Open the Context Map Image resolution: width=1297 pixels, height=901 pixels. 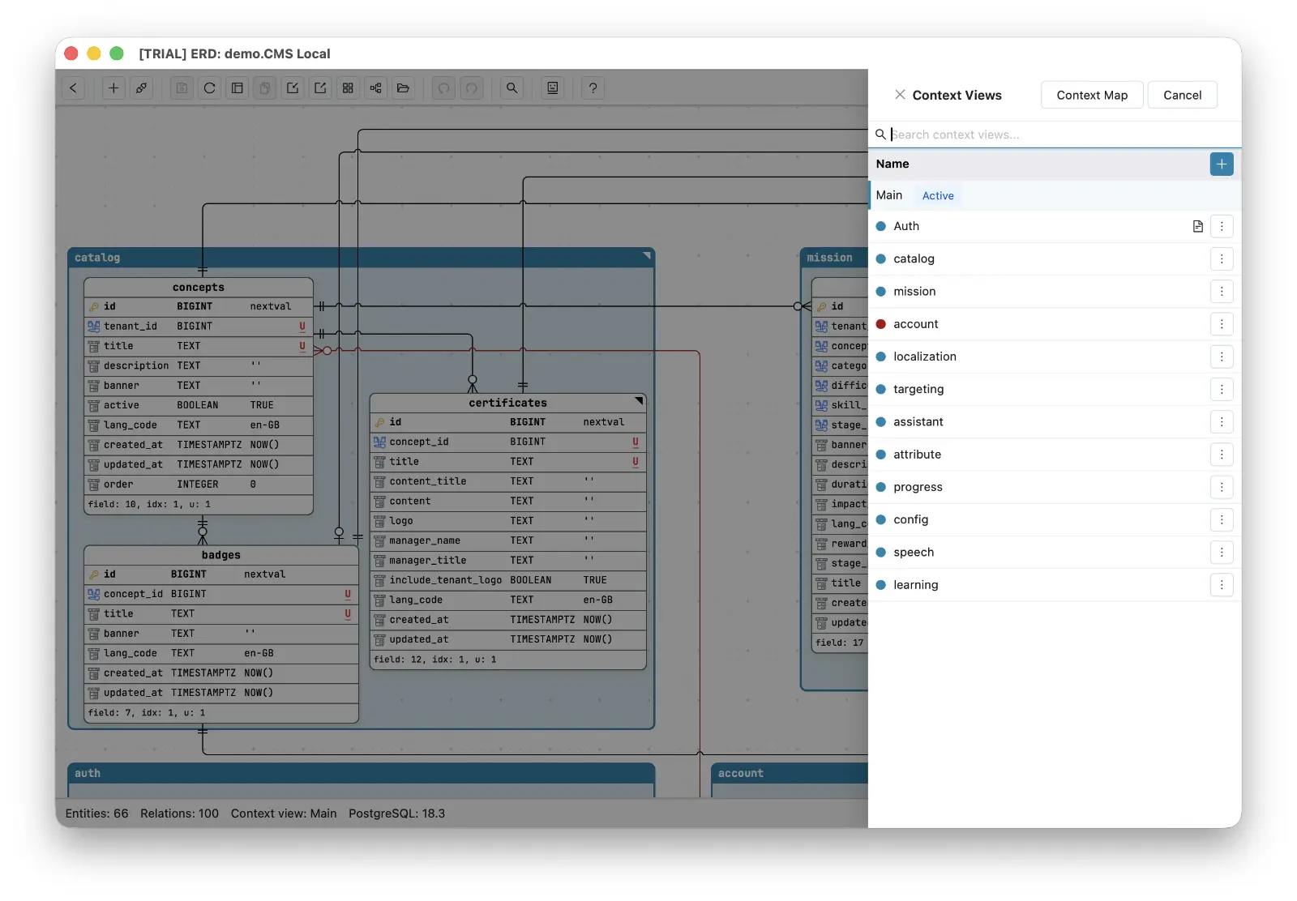[x=1092, y=95]
